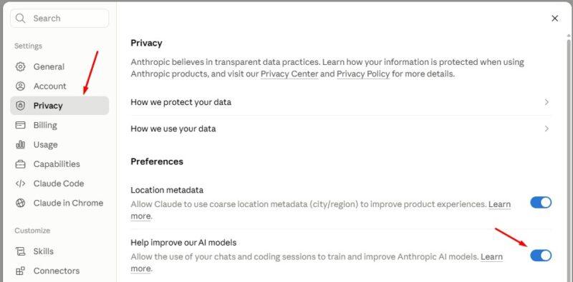
Task: Disable the Location metadata toggle
Action: pyautogui.click(x=541, y=203)
